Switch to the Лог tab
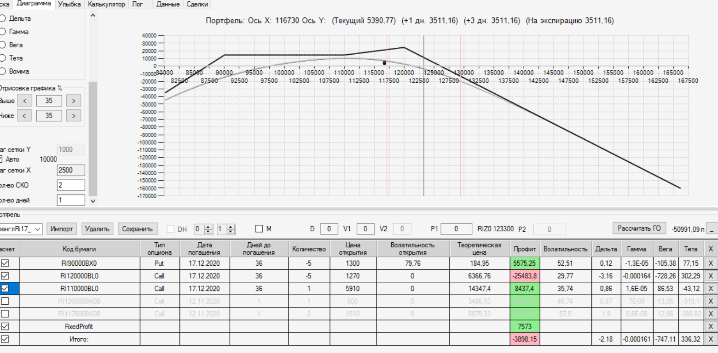Screen dimensions: 718x353 coord(137,4)
